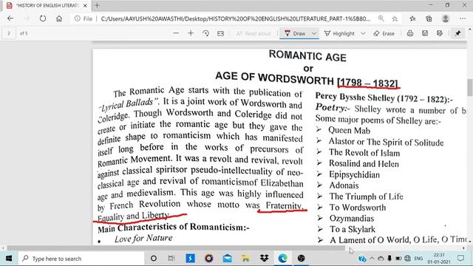Click the horizontal scrollbar thumb
The width and height of the screenshot is (473, 266).
tap(176, 248)
